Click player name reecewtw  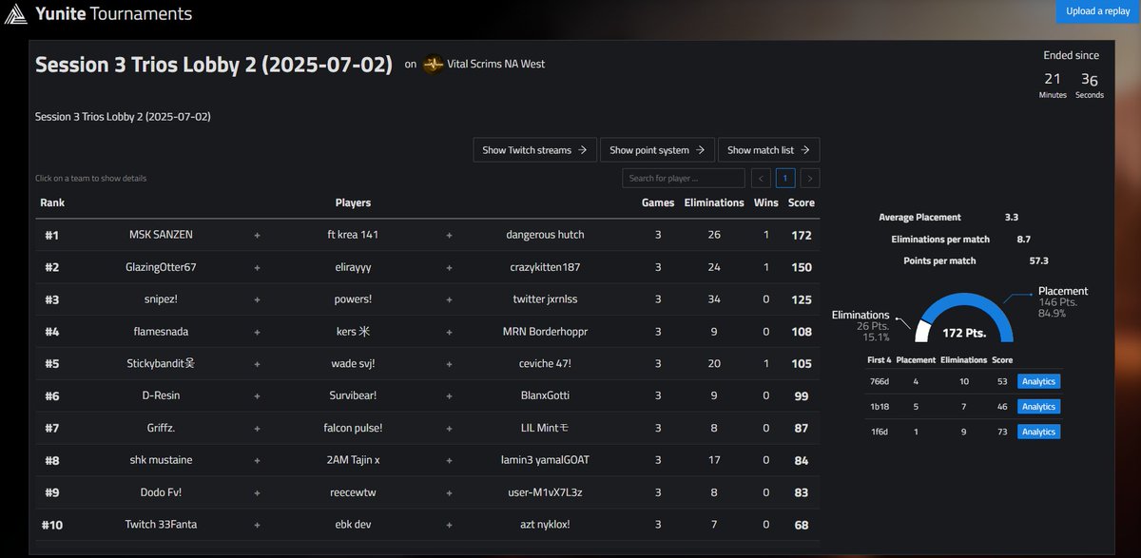[353, 492]
